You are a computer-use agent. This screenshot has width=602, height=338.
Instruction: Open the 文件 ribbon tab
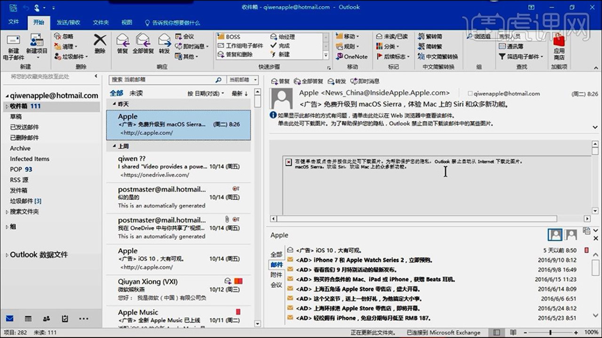(14, 23)
